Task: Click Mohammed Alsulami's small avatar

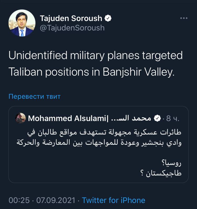Action: (20, 118)
